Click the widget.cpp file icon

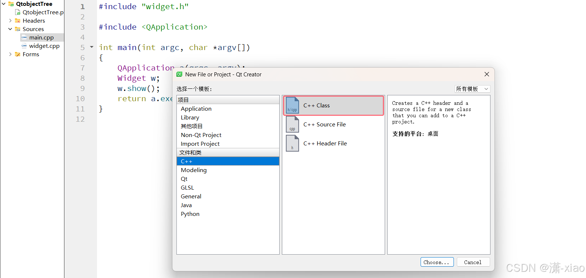point(24,46)
